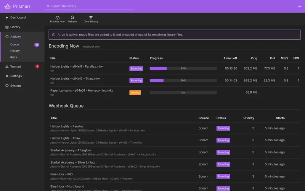Select Paper Lanterns - s04e01 - Homecoming.mkv file
The image size is (305, 191).
click(82, 91)
